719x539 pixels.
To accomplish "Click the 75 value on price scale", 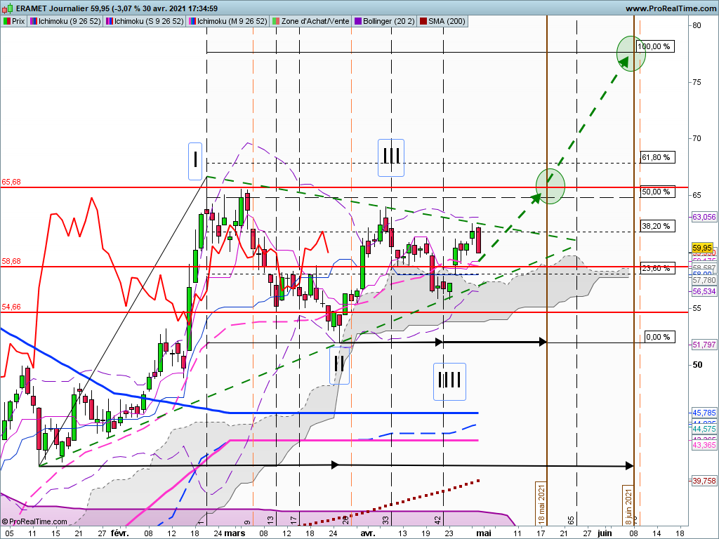I will [x=697, y=83].
